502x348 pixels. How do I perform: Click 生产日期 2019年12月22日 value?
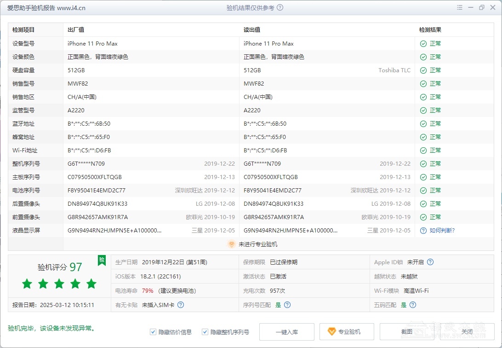pyautogui.click(x=175, y=262)
